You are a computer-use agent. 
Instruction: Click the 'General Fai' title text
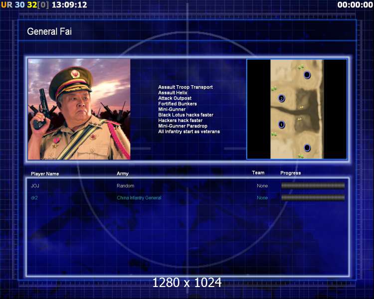49,31
